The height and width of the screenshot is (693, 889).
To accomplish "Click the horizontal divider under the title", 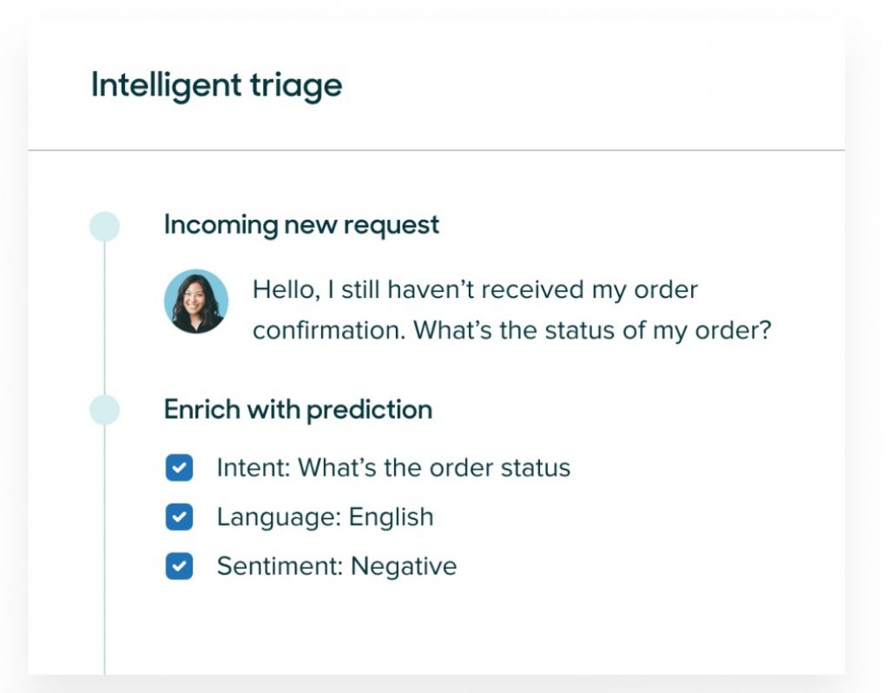I will 436,150.
